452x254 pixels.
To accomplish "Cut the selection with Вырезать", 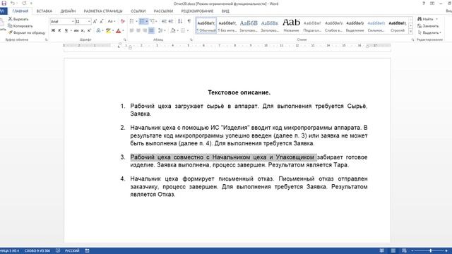I will pos(18,19).
